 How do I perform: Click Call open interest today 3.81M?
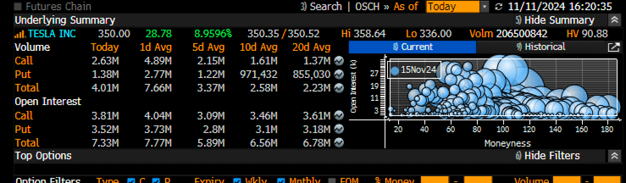tap(105, 115)
